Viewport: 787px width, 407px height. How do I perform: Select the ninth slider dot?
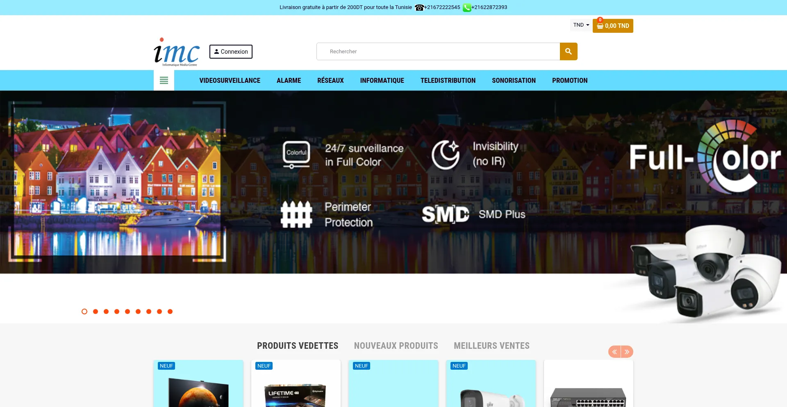click(x=170, y=312)
